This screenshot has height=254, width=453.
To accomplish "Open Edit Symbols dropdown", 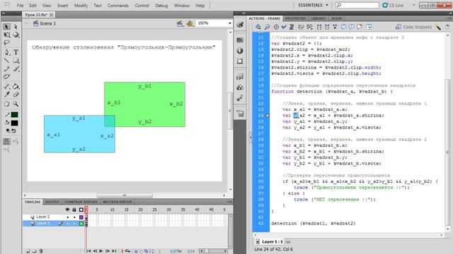I will click(x=190, y=23).
